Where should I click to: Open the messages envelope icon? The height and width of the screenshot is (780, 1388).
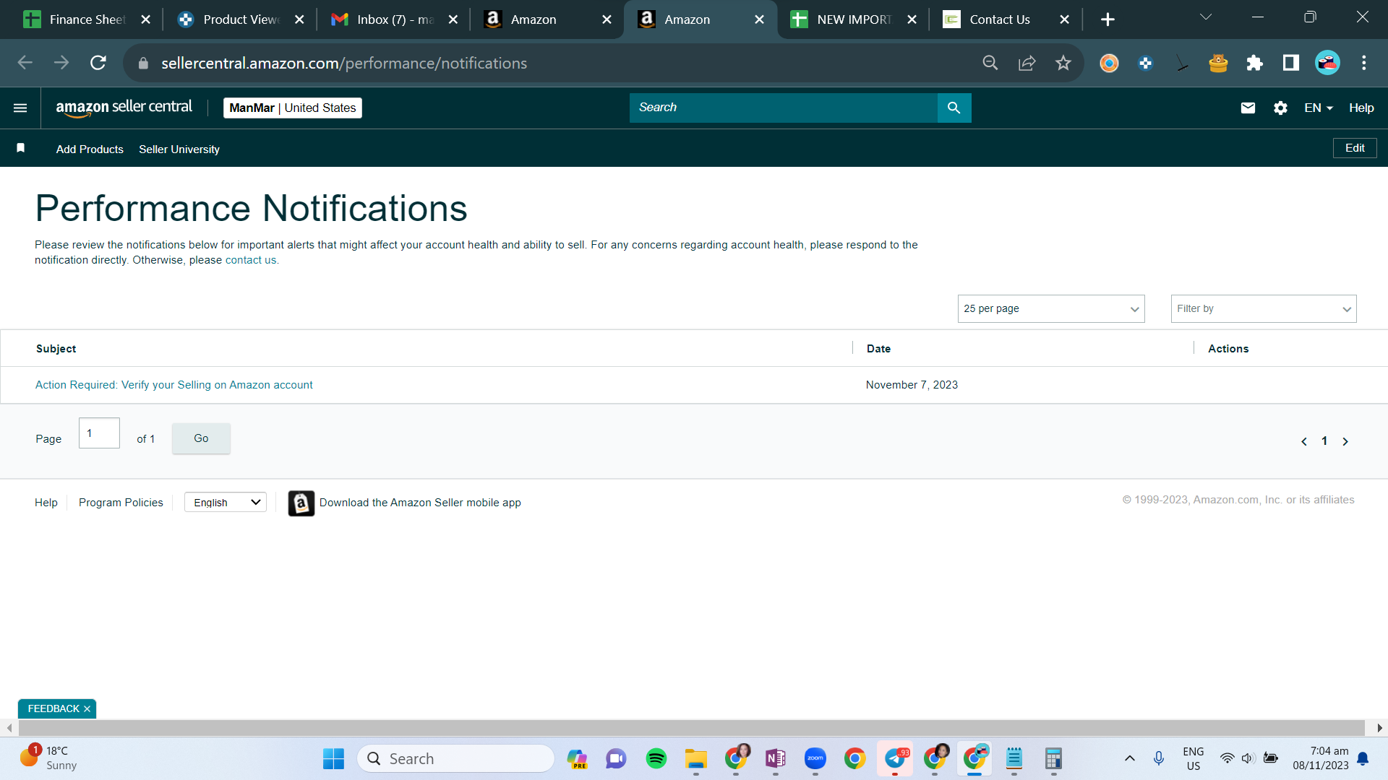pyautogui.click(x=1248, y=108)
